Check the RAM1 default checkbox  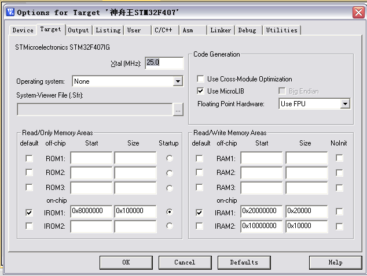(199, 158)
